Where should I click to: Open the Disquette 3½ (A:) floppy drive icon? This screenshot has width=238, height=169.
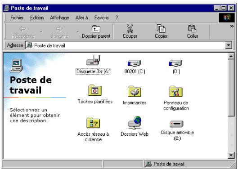(x=93, y=60)
